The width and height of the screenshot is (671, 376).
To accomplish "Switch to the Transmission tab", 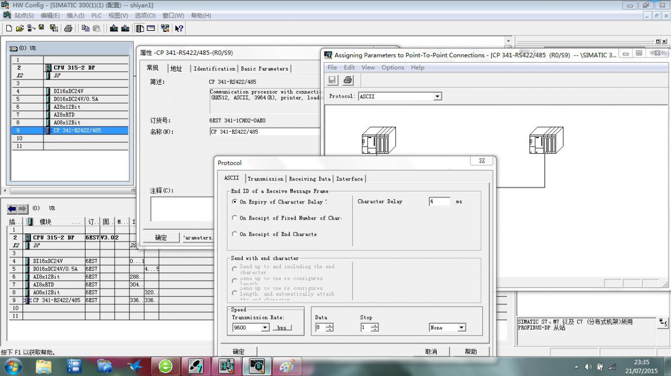I will pyautogui.click(x=265, y=179).
